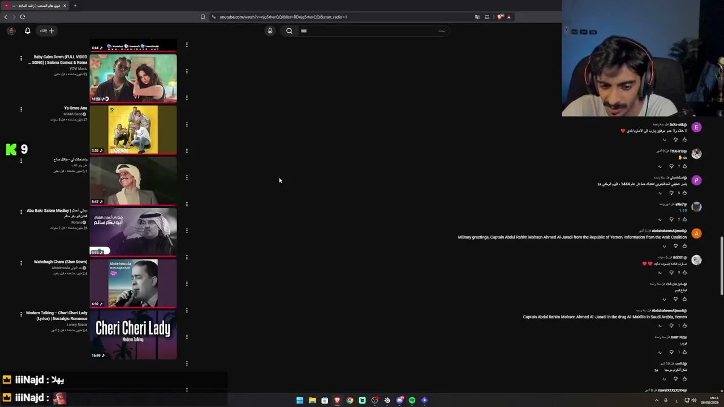Click the browser back arrow
This screenshot has width=724, height=407.
[6, 17]
